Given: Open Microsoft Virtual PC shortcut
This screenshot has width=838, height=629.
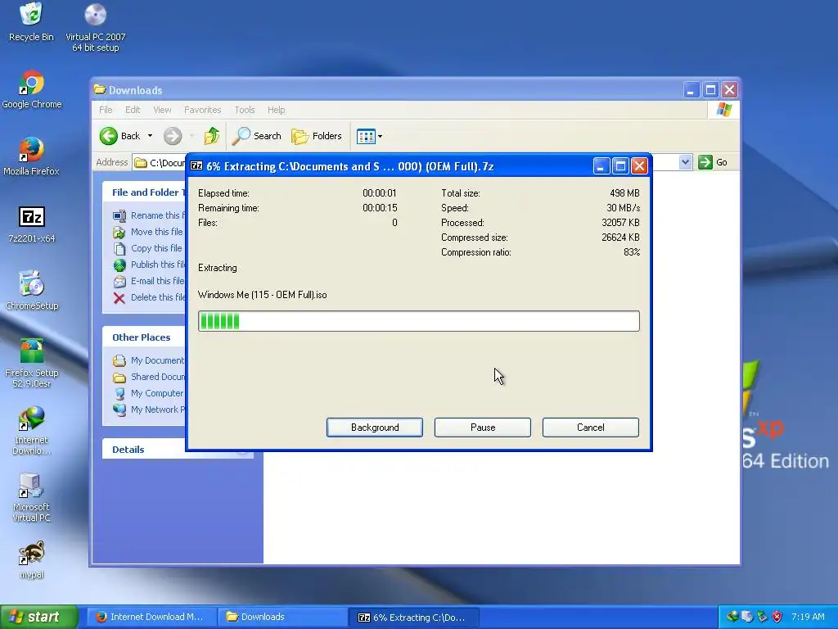Looking at the screenshot, I should pos(32,497).
